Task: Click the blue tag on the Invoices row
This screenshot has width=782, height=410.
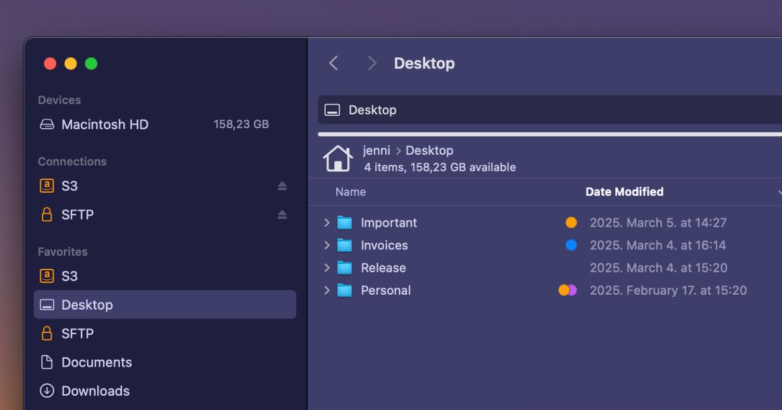Action: (572, 245)
